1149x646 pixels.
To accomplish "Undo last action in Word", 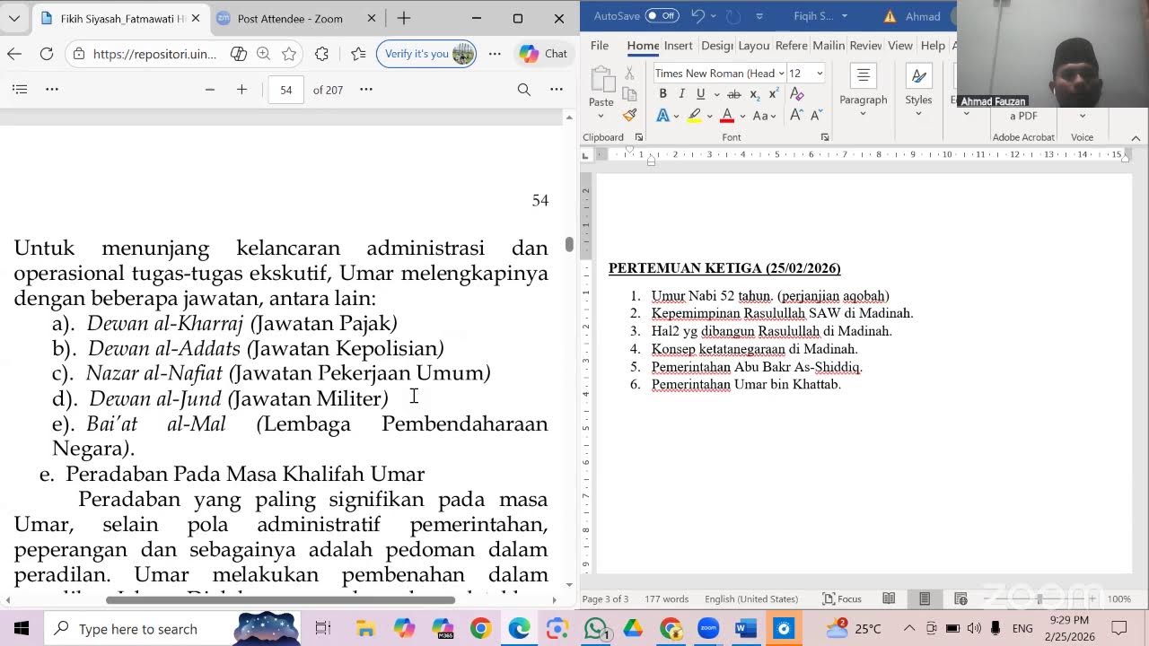I will point(697,16).
